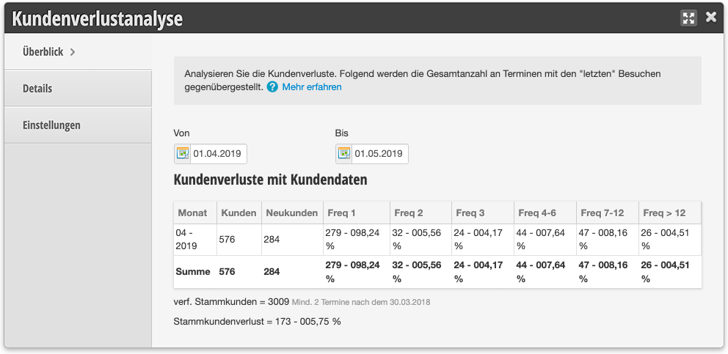Image resolution: width=728 pixels, height=354 pixels.
Task: Click the blue help question mark icon
Action: click(x=272, y=86)
